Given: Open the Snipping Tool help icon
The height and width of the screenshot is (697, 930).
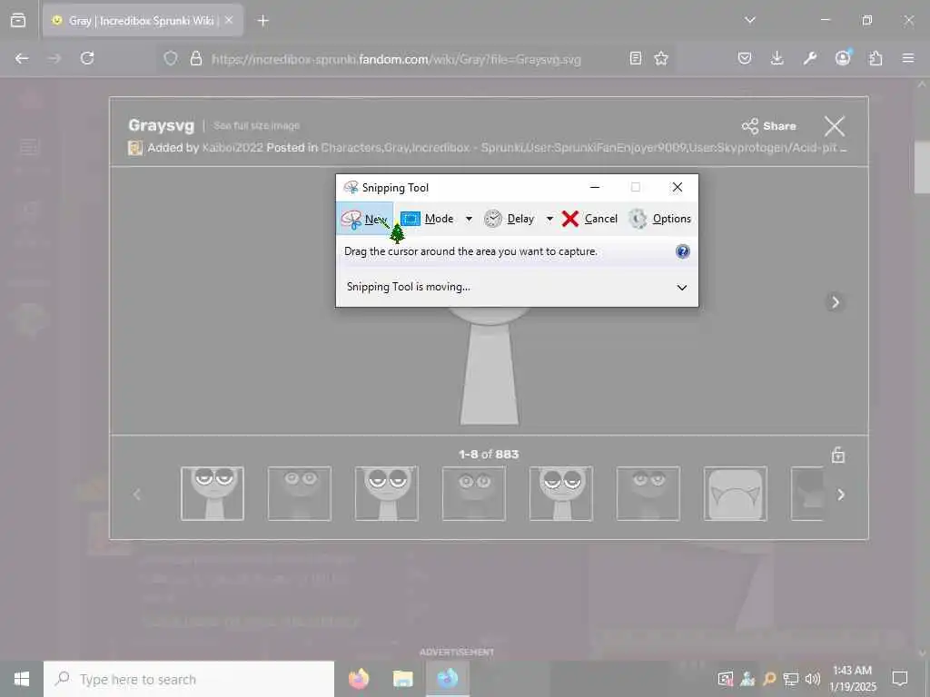Looking at the screenshot, I should (x=683, y=251).
